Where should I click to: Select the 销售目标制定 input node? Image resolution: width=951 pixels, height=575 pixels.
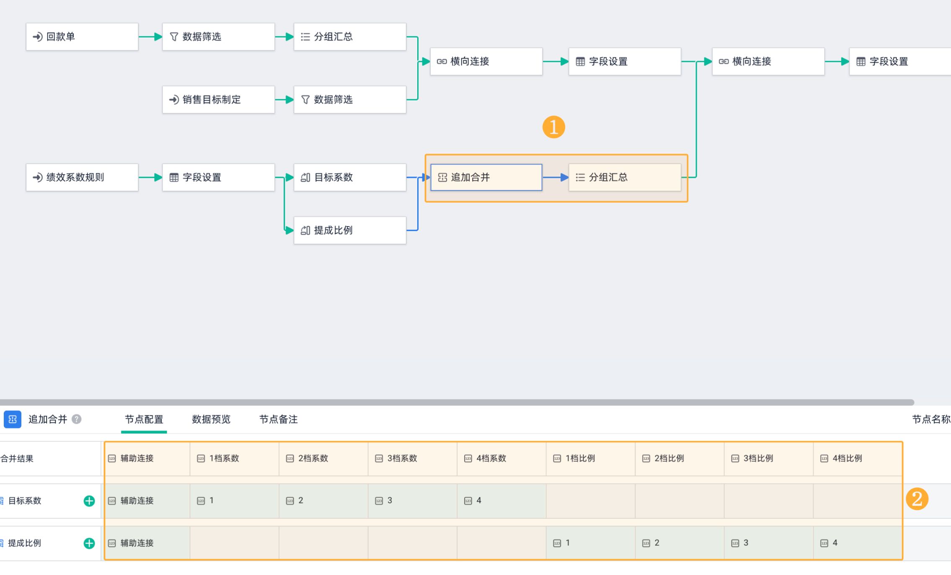[x=218, y=100]
